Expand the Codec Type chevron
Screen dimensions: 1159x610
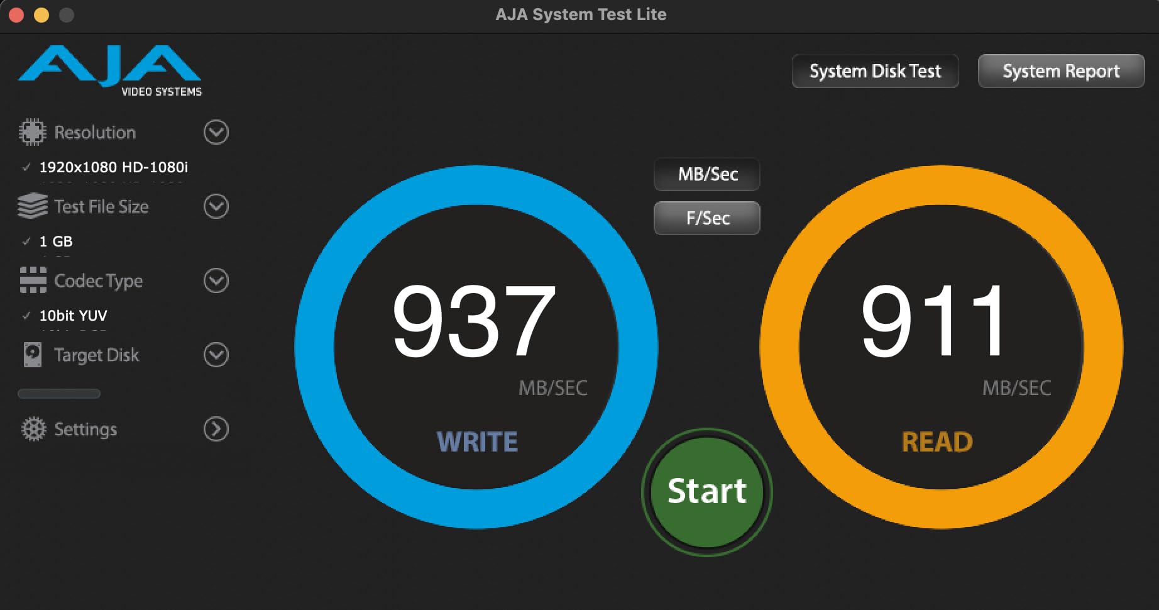point(216,280)
